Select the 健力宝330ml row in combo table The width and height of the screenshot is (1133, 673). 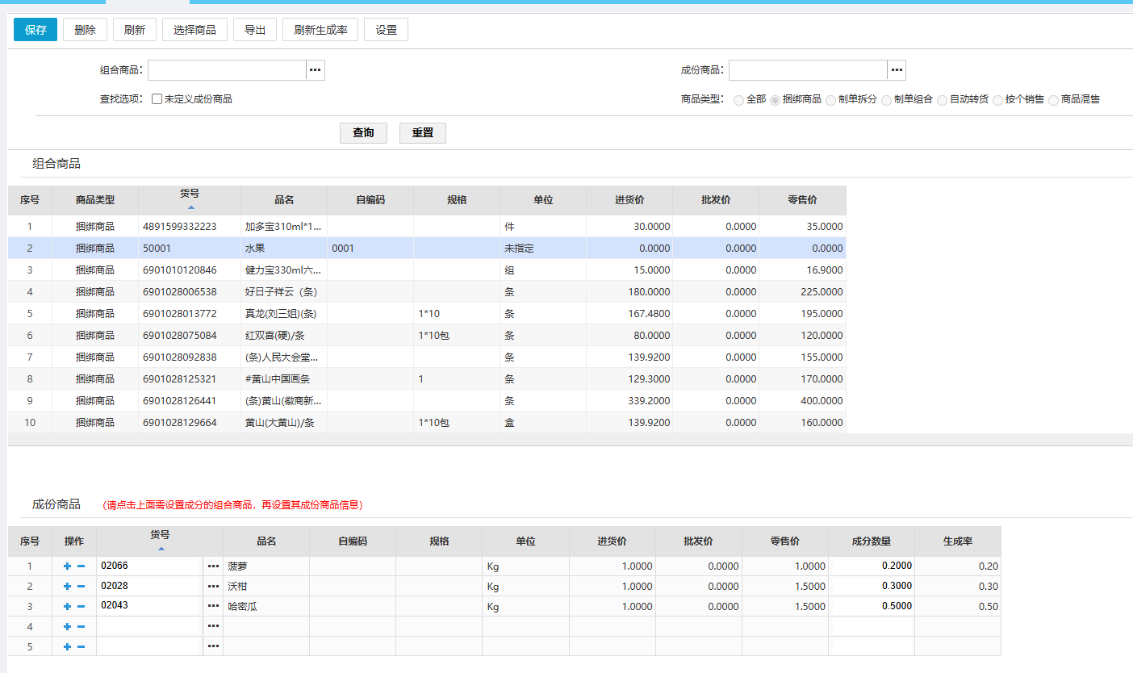(282, 270)
